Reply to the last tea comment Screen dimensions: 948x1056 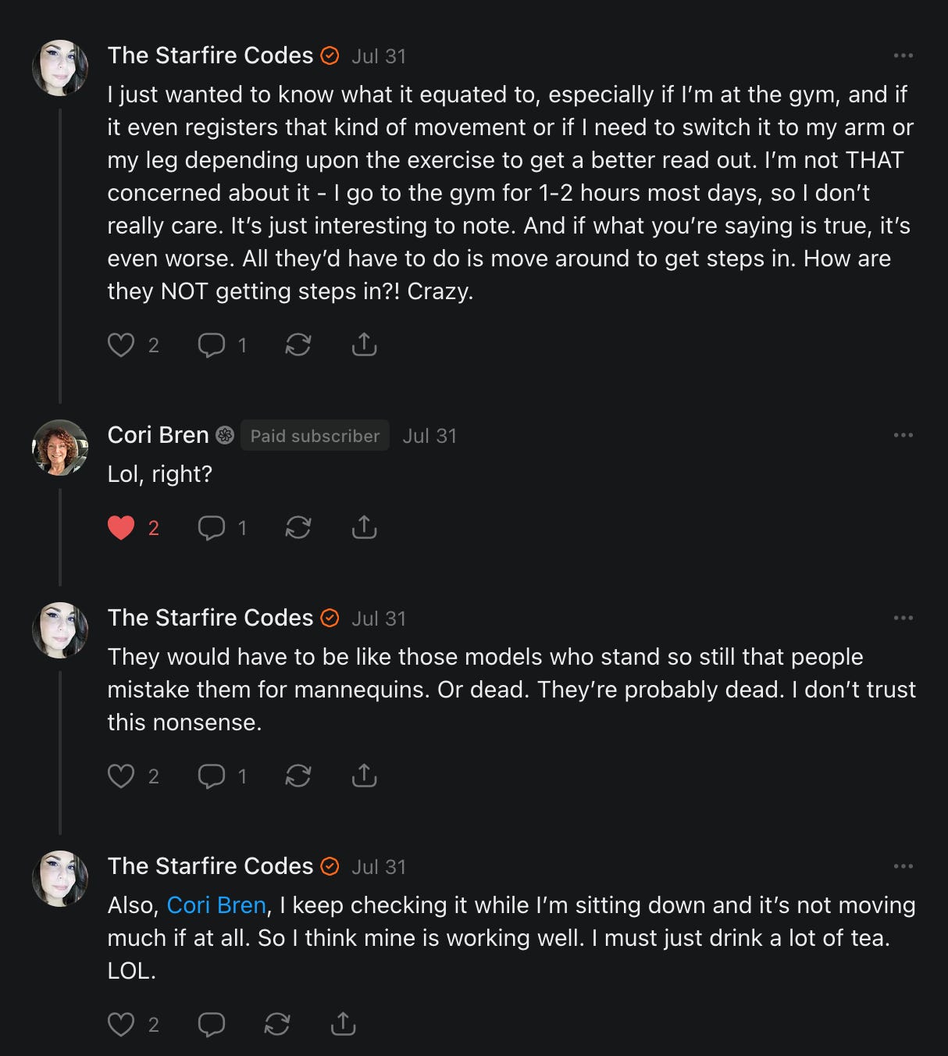click(212, 1024)
